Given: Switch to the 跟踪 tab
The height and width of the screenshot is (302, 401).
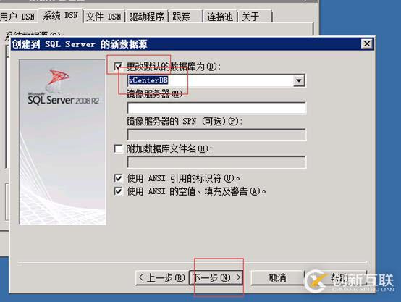Looking at the screenshot, I should point(186,17).
